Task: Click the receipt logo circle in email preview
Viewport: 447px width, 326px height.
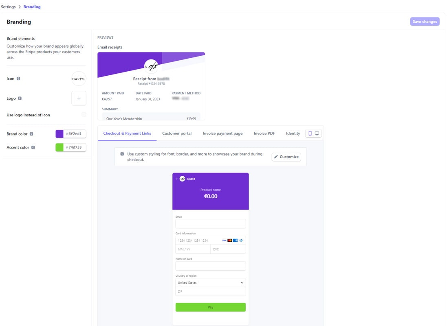Action: click(151, 66)
